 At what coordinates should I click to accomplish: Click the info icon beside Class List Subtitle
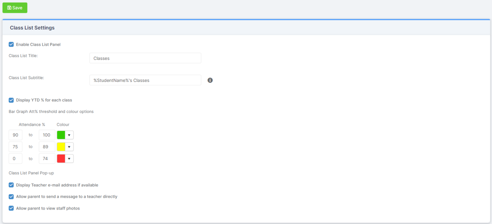tap(210, 80)
